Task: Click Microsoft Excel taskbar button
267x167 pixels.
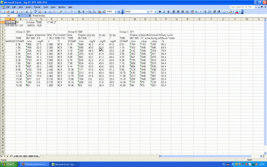Action: point(64,164)
